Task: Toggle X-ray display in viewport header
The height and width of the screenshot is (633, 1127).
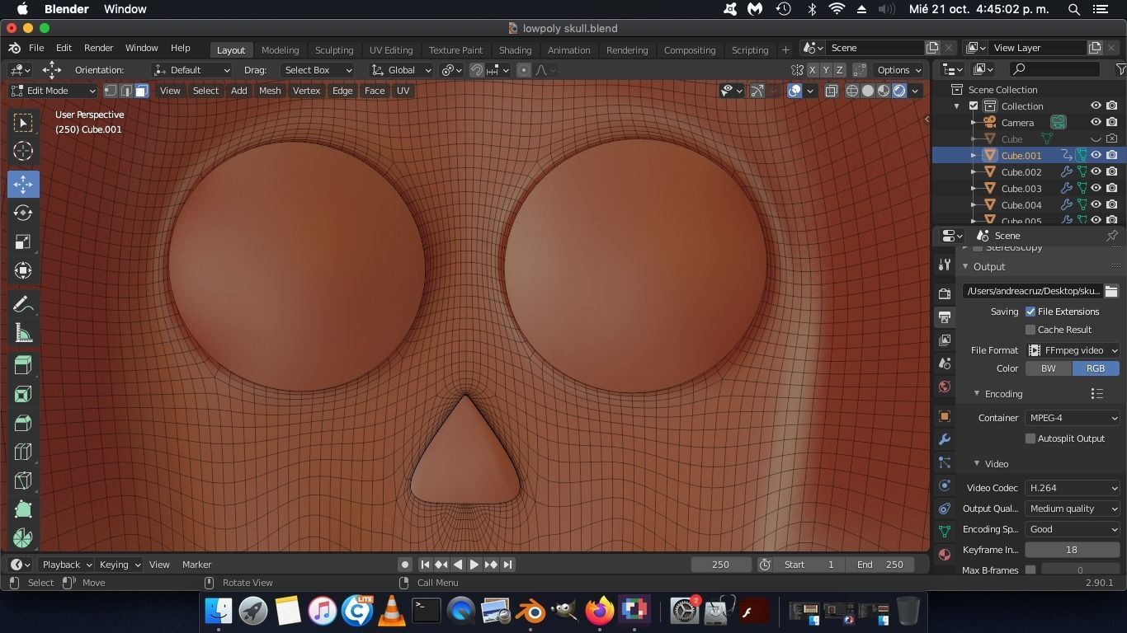Action: coord(831,91)
